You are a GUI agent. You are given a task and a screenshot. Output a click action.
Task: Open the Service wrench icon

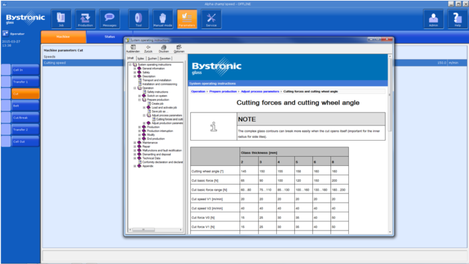click(211, 19)
